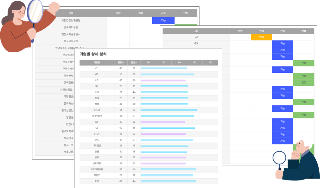
Task: Click 문항수 value 72 in 두산 row
Action: 121,92
